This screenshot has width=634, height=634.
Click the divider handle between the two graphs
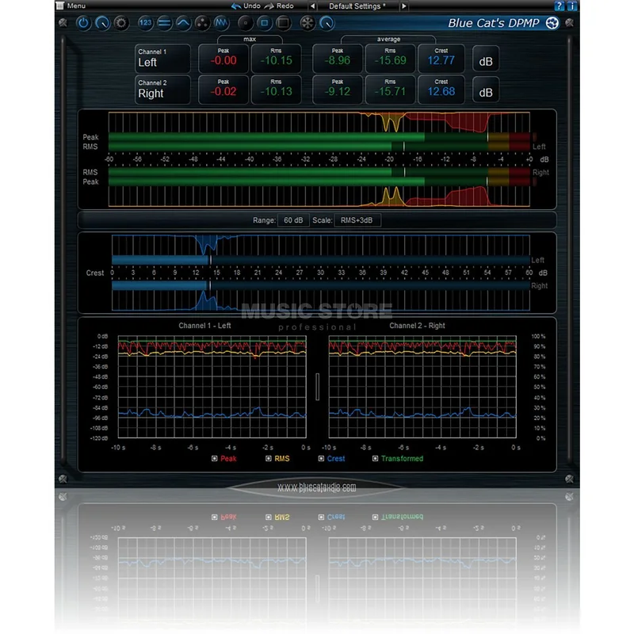tap(318, 387)
